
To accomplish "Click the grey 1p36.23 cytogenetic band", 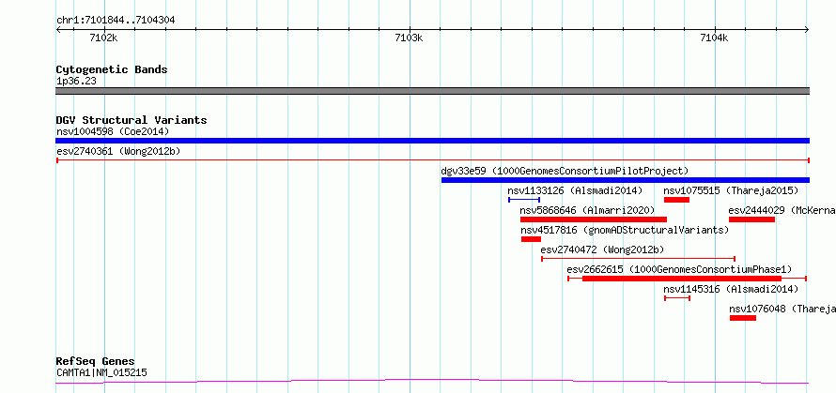I will (x=432, y=91).
